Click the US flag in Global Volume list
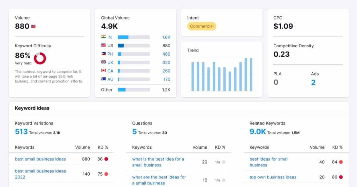 pos(103,45)
